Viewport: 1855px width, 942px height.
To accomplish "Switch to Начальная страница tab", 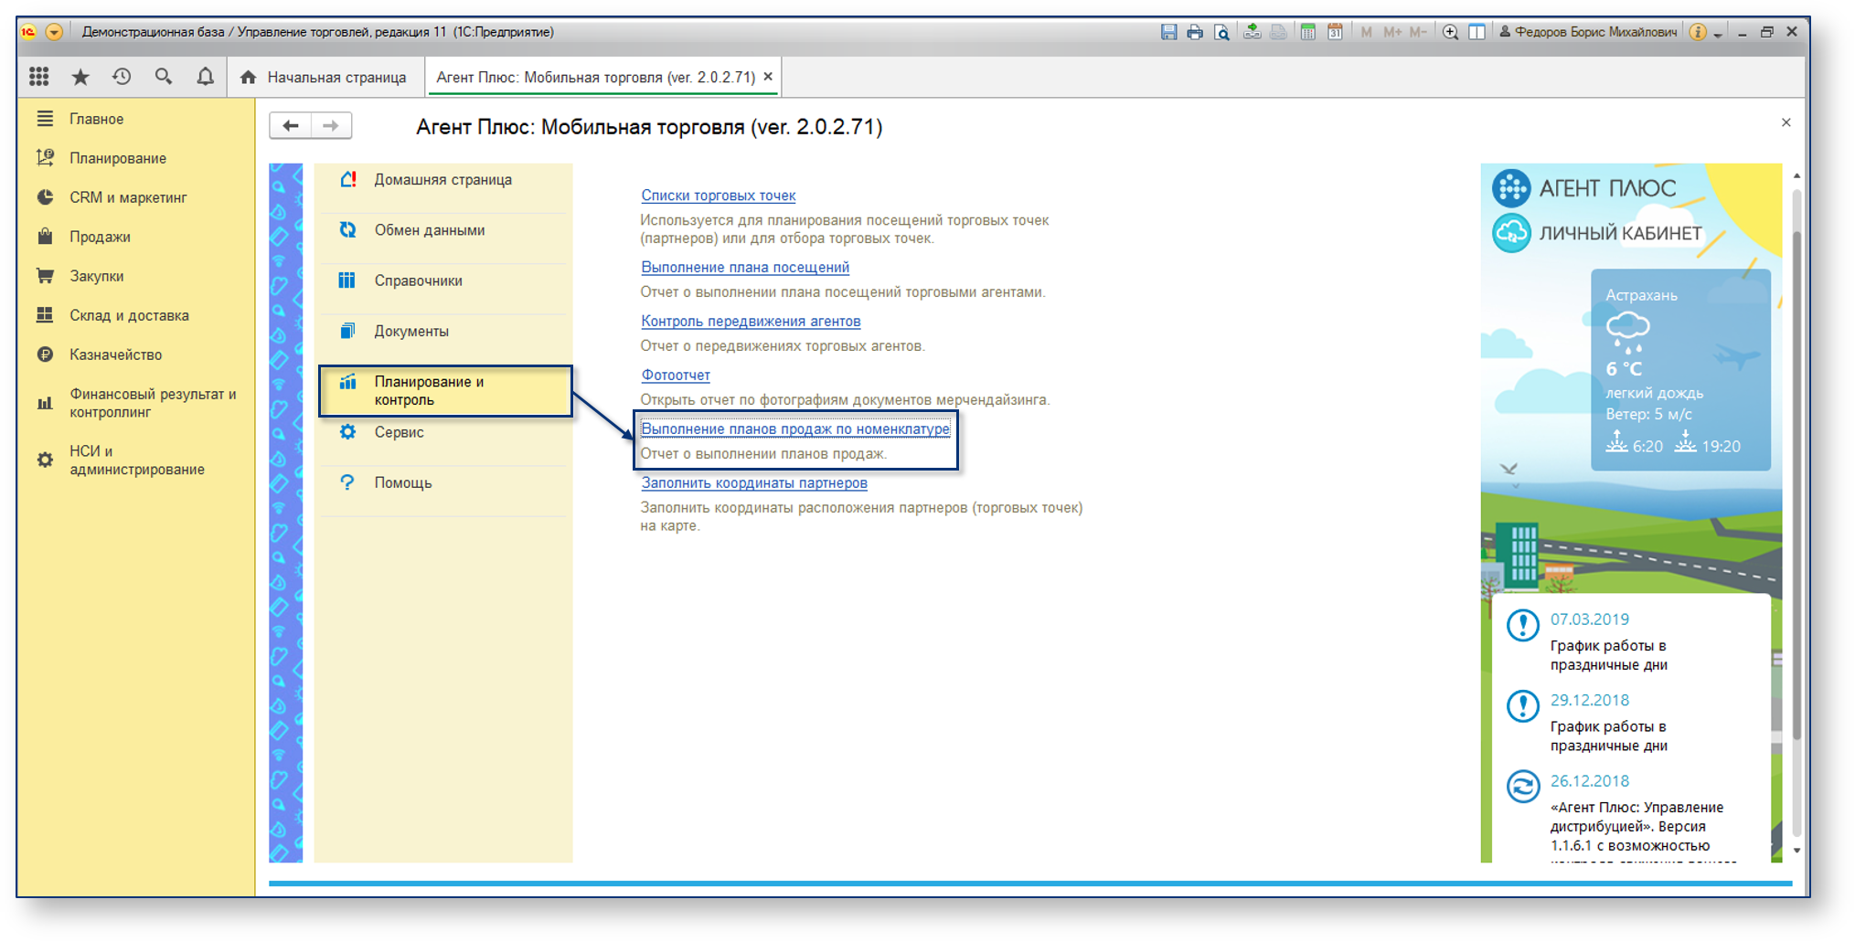I will [x=324, y=78].
